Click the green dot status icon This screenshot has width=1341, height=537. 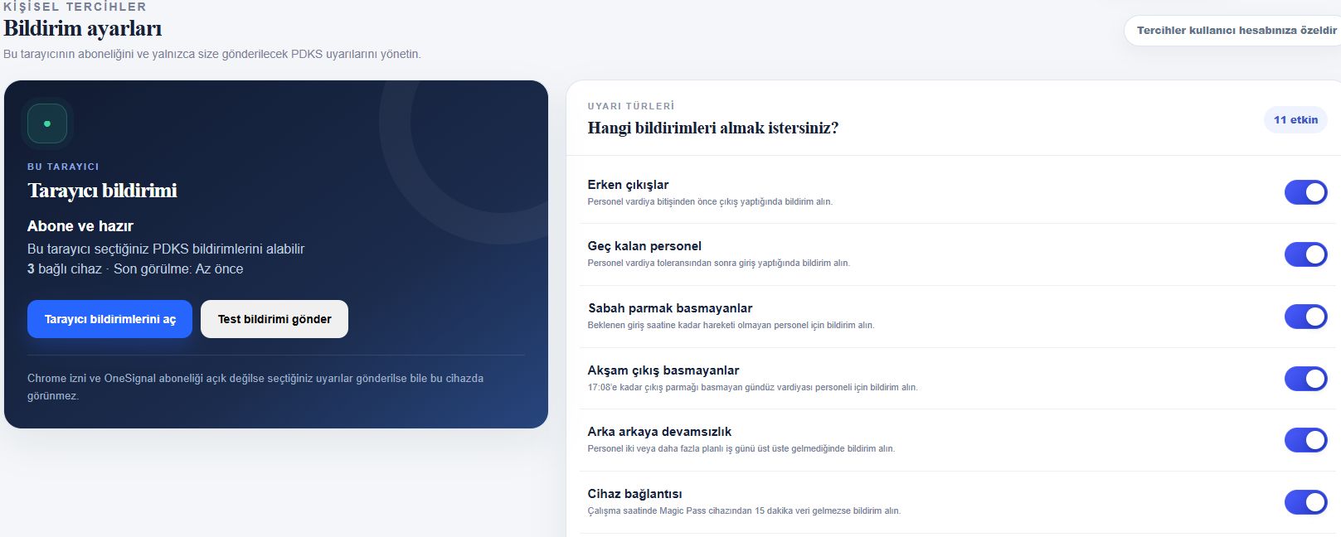pyautogui.click(x=47, y=123)
